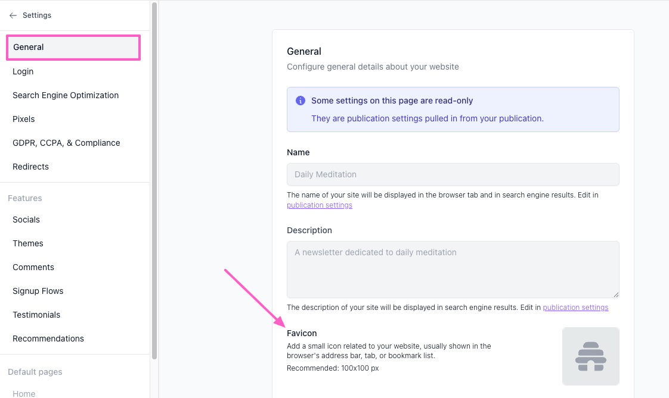Open the Comments feature settings
The width and height of the screenshot is (669, 398).
(x=33, y=267)
